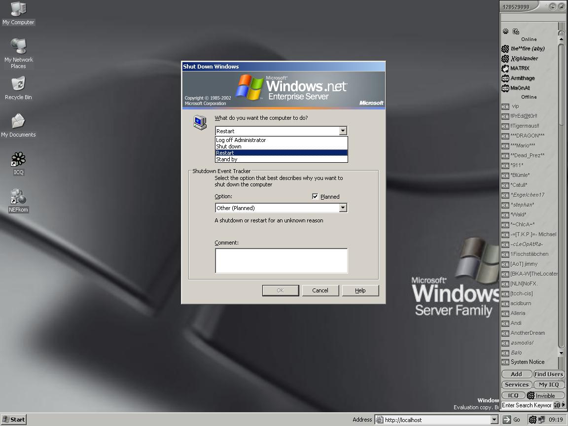Image resolution: width=568 pixels, height=426 pixels.
Task: Choose Shut down from the list
Action: click(229, 146)
